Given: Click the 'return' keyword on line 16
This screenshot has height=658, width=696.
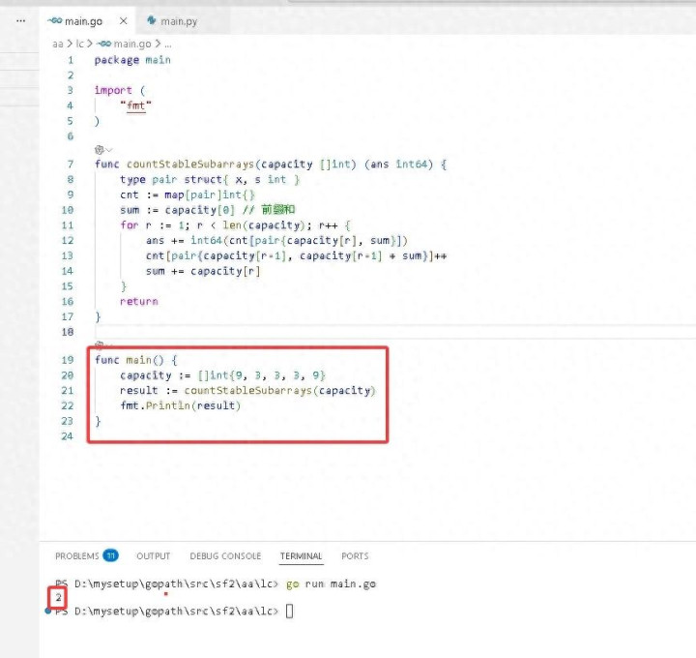Looking at the screenshot, I should click(x=139, y=302).
